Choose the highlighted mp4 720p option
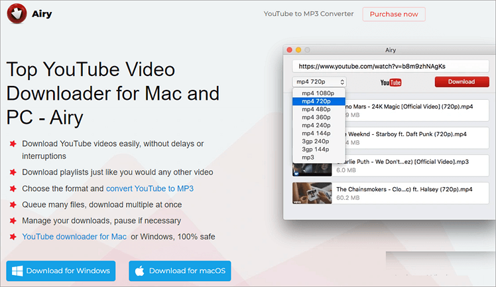 [318, 101]
